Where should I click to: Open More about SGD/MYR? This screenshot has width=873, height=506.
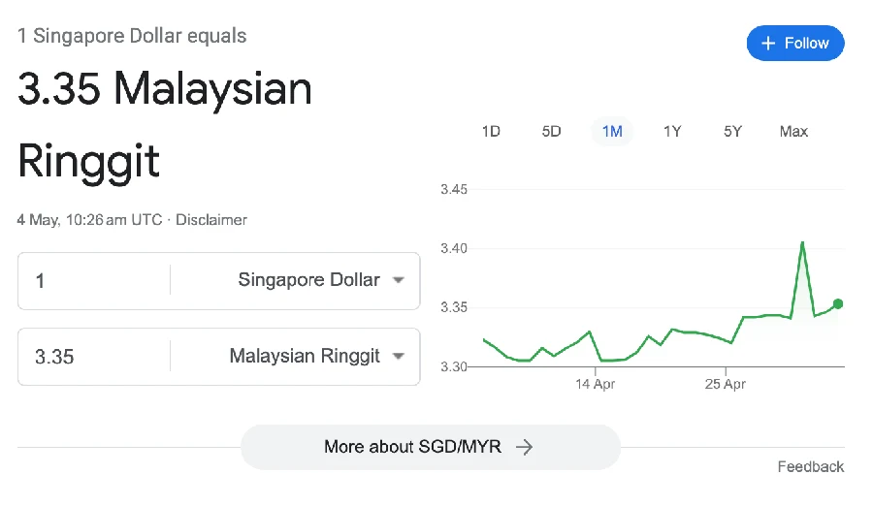[431, 447]
